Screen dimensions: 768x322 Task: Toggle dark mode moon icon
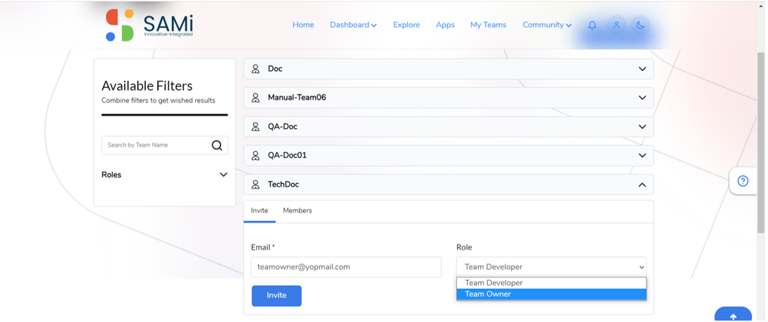(640, 25)
